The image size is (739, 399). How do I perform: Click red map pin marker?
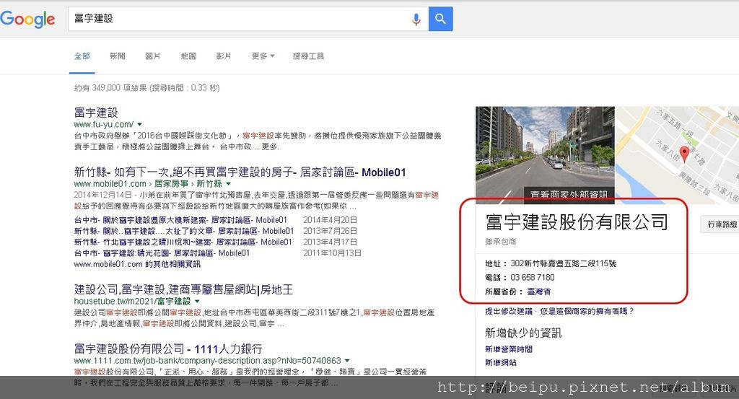pos(684,154)
